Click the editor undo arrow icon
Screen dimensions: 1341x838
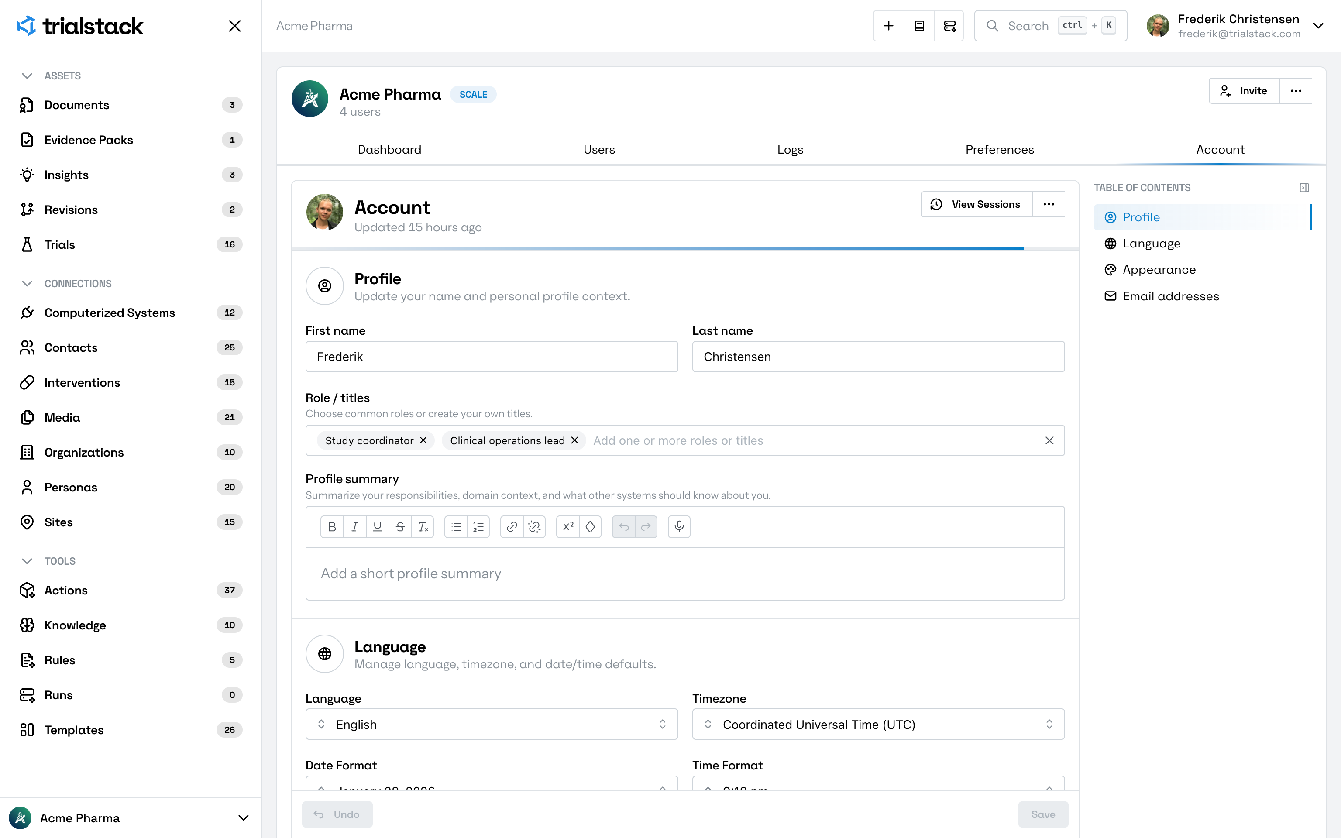624,526
